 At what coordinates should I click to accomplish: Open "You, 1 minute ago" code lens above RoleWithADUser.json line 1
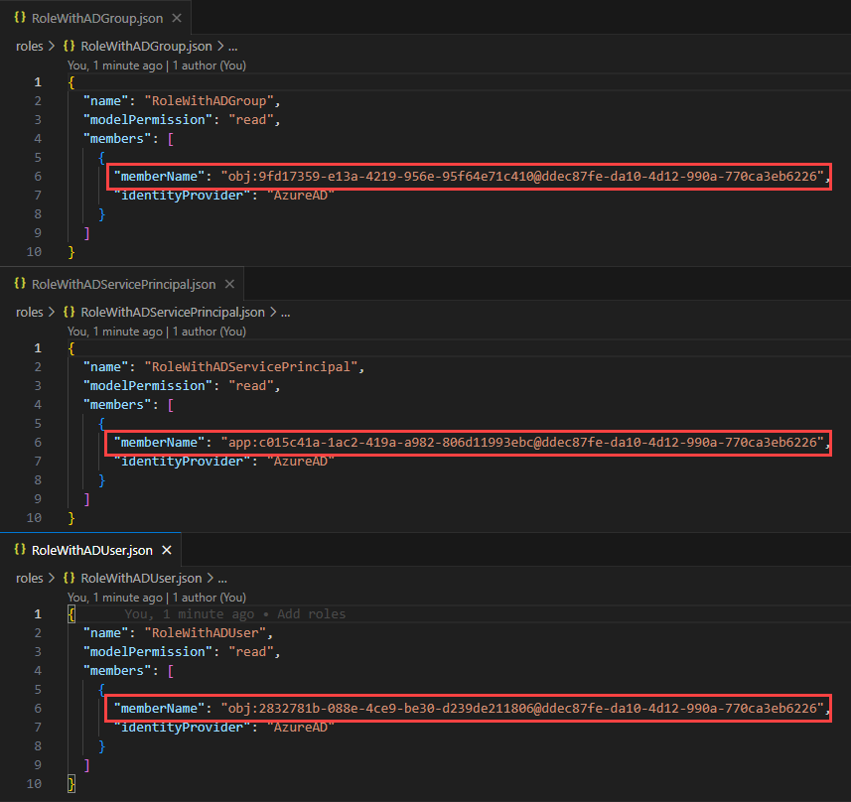pos(115,598)
